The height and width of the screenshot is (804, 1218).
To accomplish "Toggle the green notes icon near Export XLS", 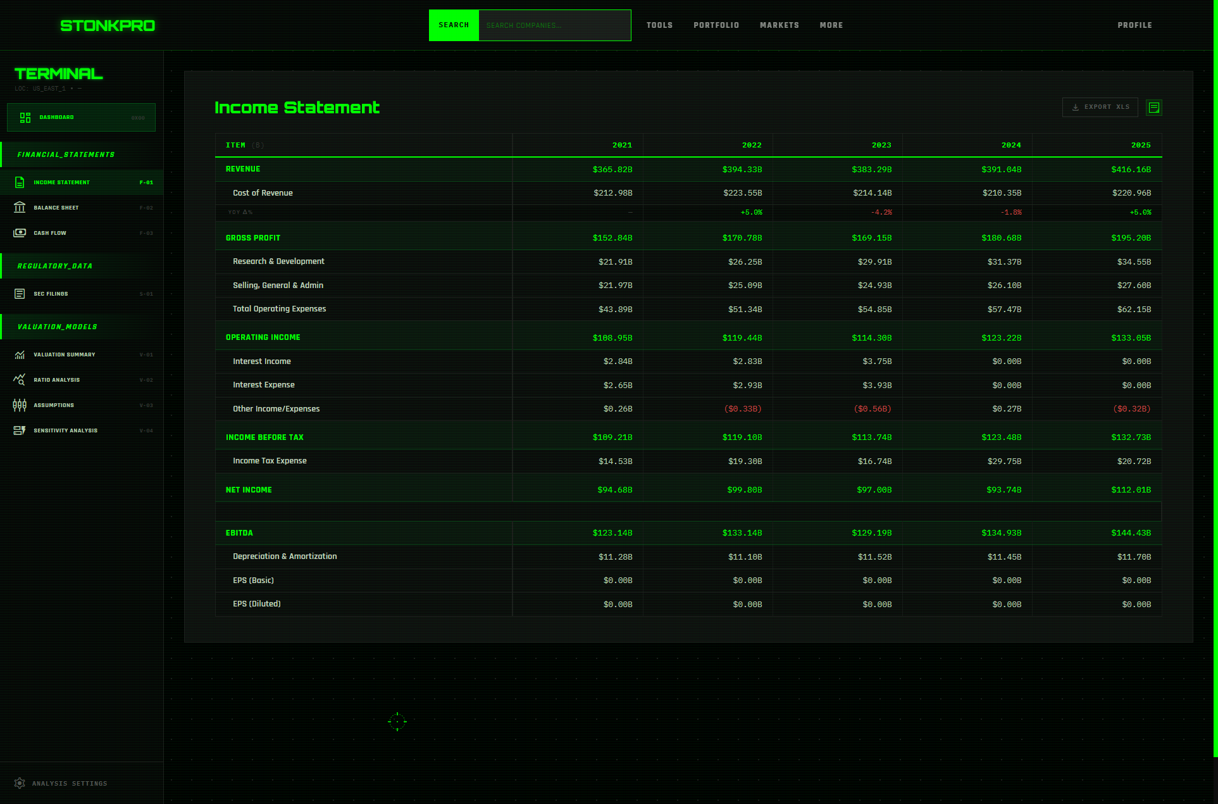I will [x=1153, y=107].
